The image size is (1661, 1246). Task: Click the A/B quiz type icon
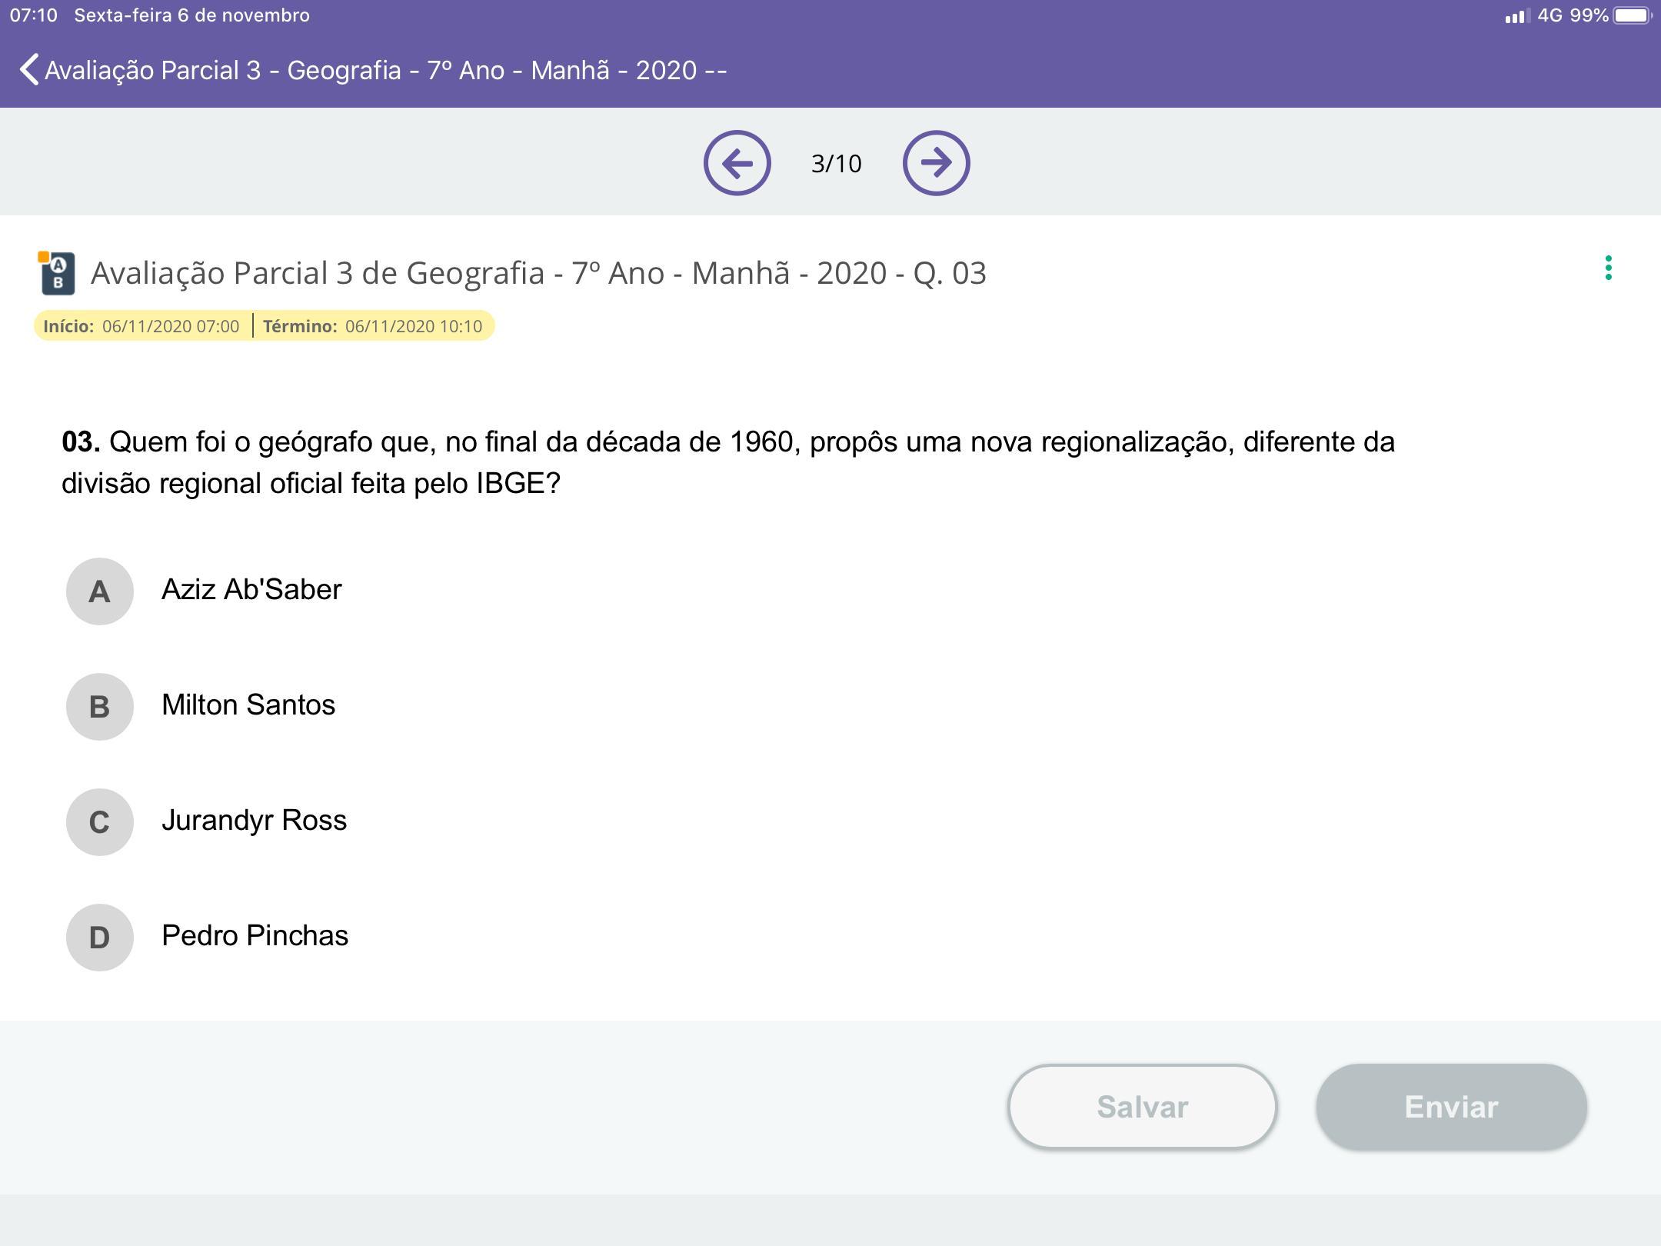57,273
